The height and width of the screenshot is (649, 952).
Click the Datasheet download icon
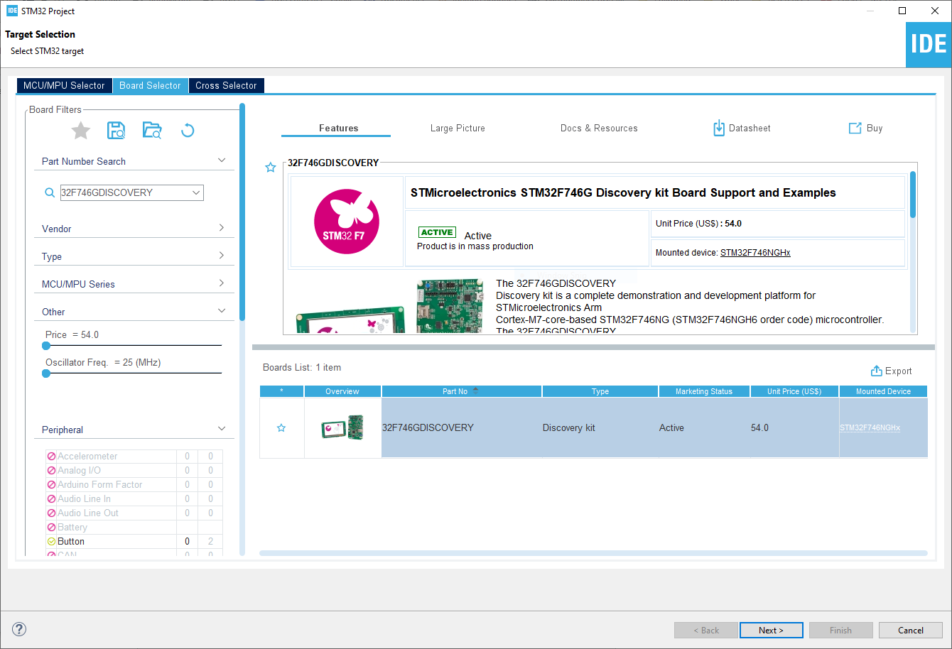click(719, 128)
